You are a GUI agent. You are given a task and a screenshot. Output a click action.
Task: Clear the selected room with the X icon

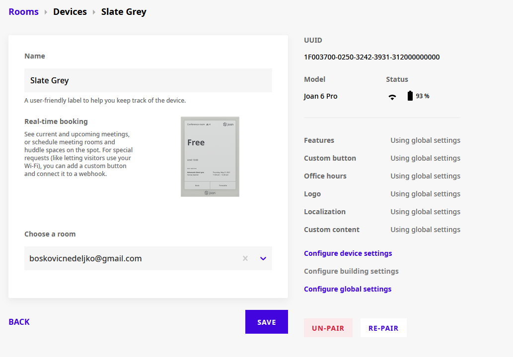click(x=245, y=258)
